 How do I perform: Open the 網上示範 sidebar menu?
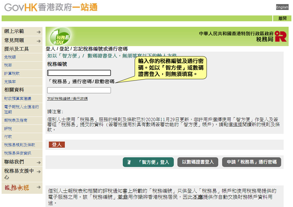(x=22, y=31)
